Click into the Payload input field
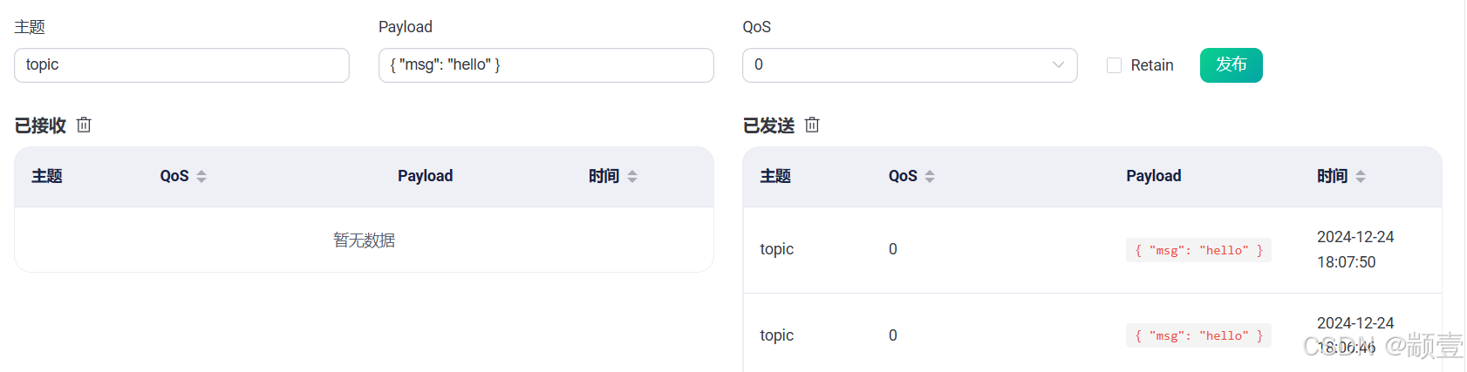The height and width of the screenshot is (372, 1467). pyautogui.click(x=546, y=65)
